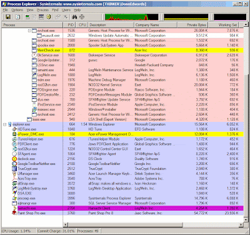Click the Kill Process X icon
The height and width of the screenshot is (235, 250).
click(x=66, y=17)
